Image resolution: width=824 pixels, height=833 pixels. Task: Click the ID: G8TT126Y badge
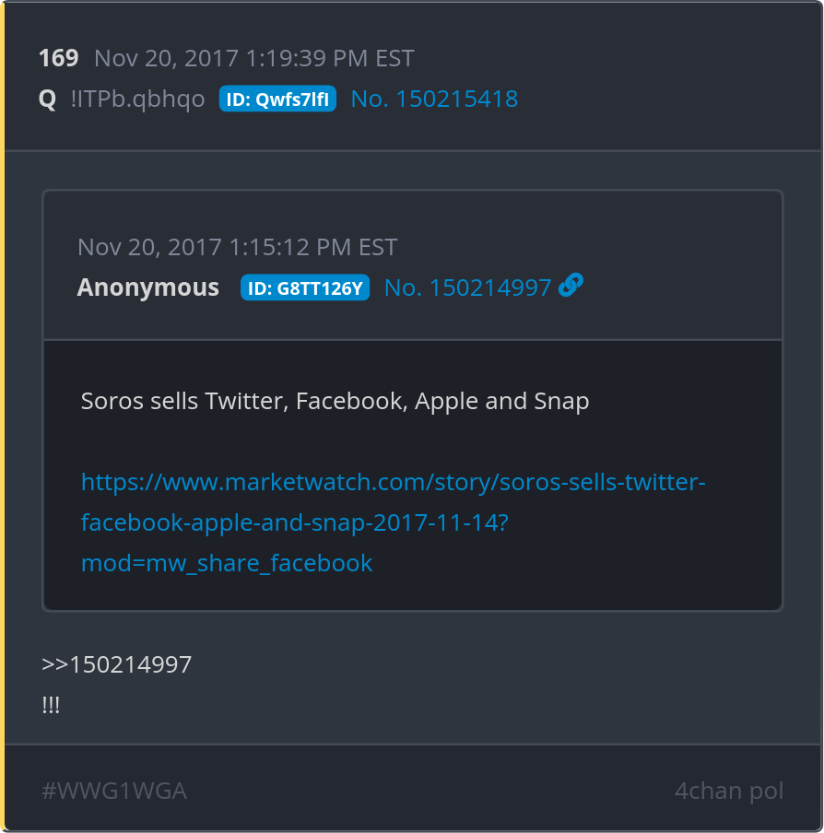pyautogui.click(x=305, y=288)
